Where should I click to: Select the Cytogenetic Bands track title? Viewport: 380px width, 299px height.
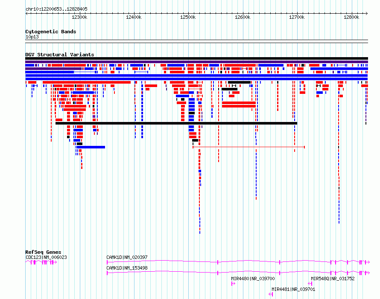(51, 32)
